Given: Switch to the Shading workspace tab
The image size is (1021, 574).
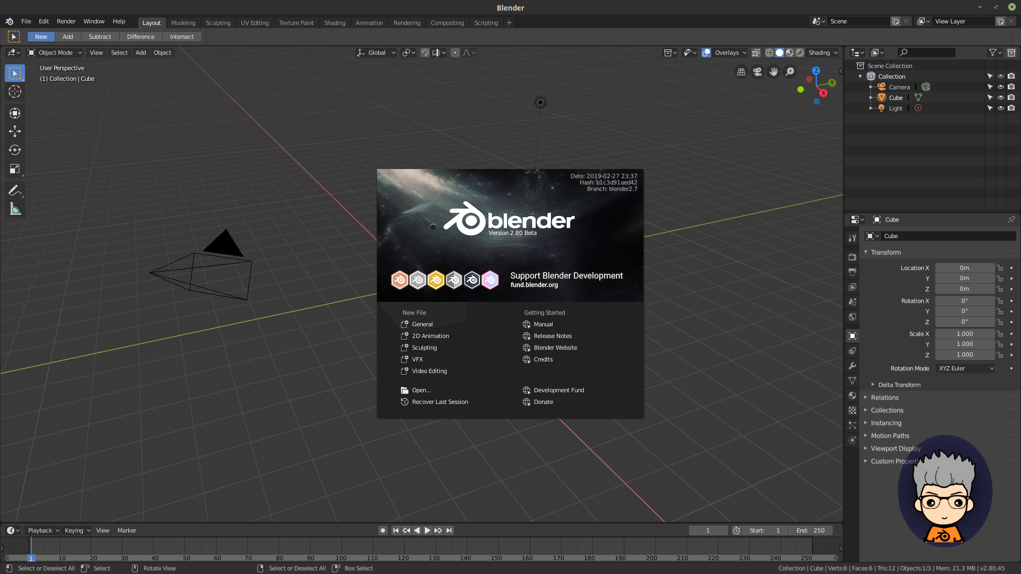Looking at the screenshot, I should tap(334, 23).
